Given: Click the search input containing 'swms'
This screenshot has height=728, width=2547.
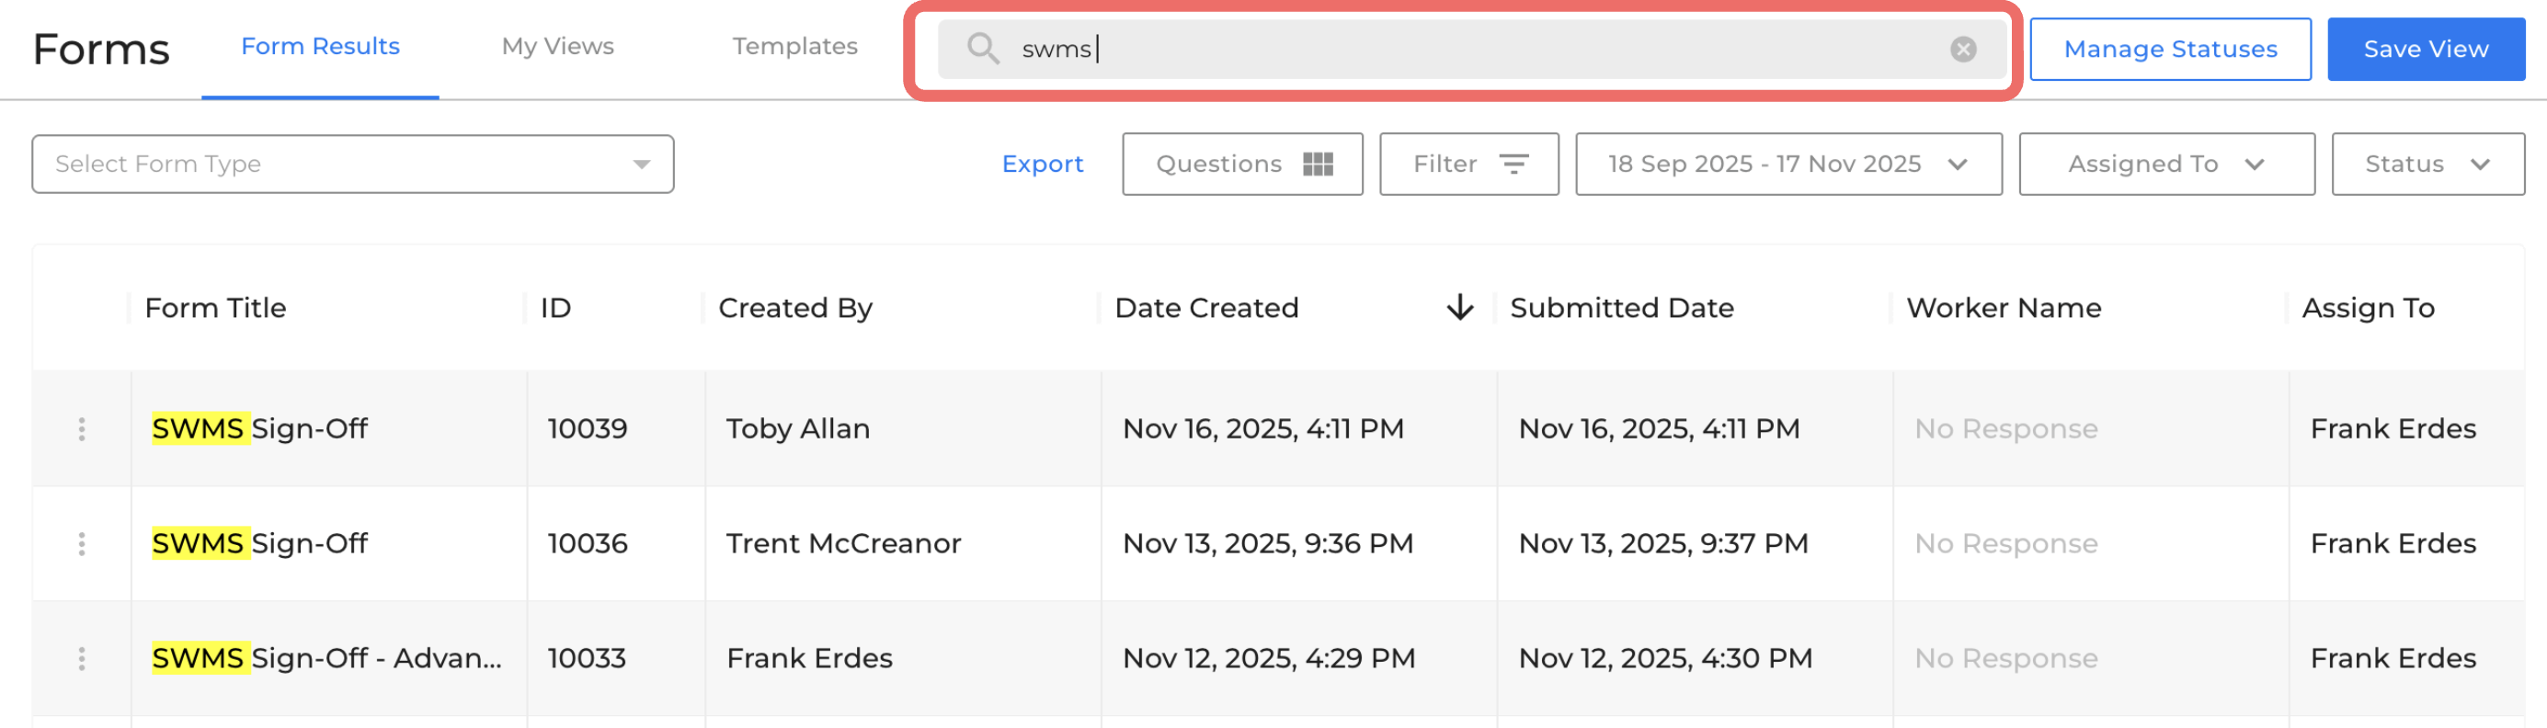Looking at the screenshot, I should point(1471,49).
